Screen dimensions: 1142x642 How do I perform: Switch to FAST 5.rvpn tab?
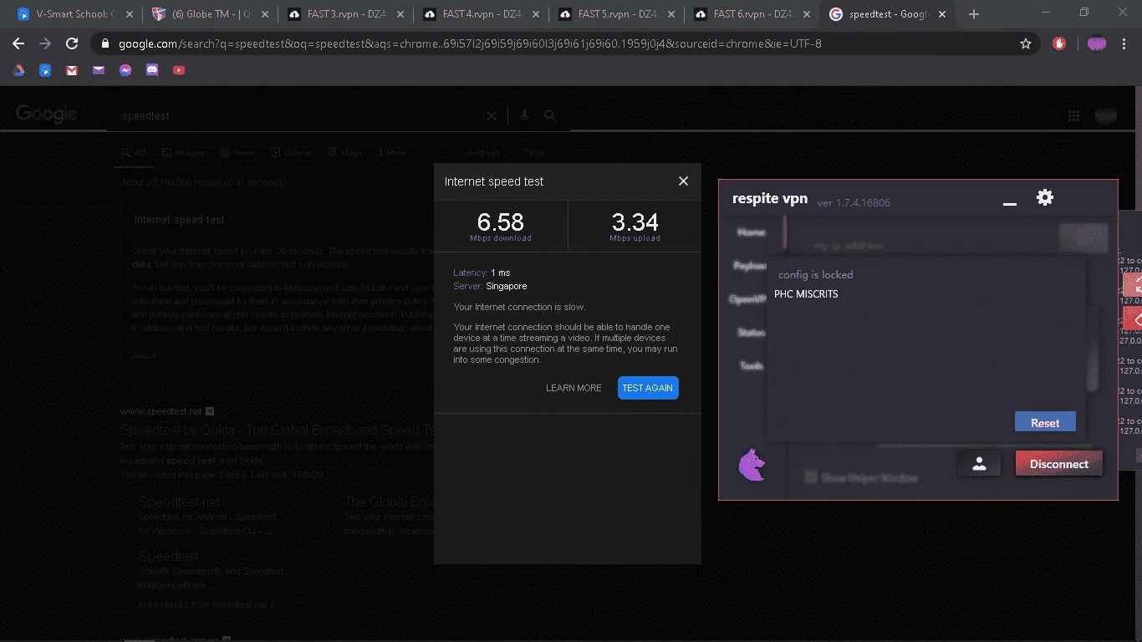pyautogui.click(x=616, y=14)
